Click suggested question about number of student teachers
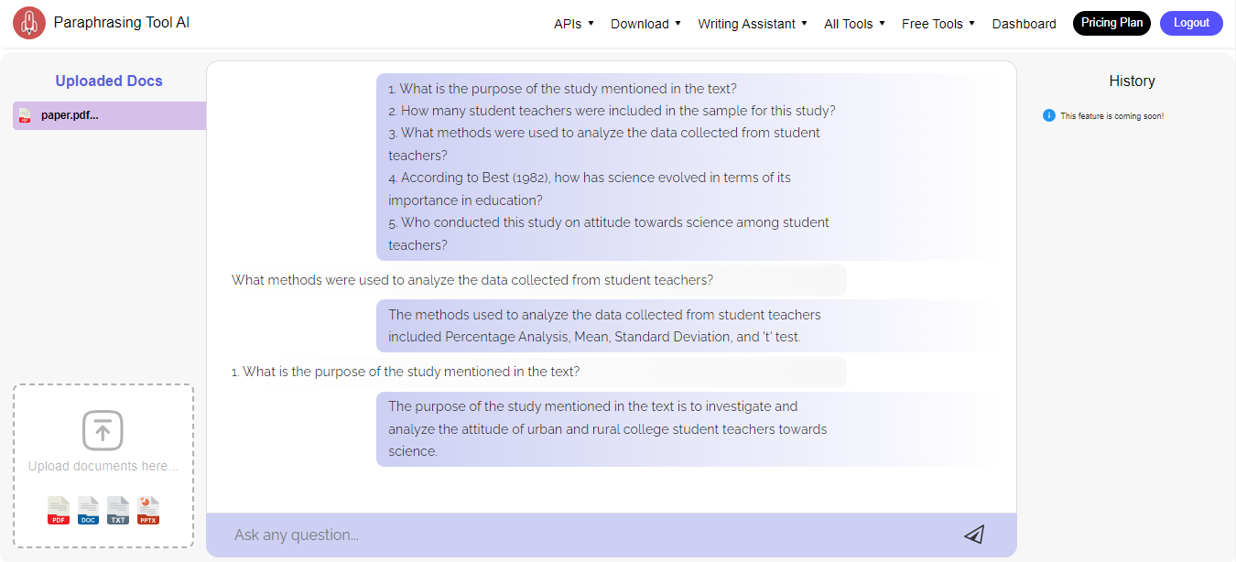The image size is (1236, 562). 612,111
